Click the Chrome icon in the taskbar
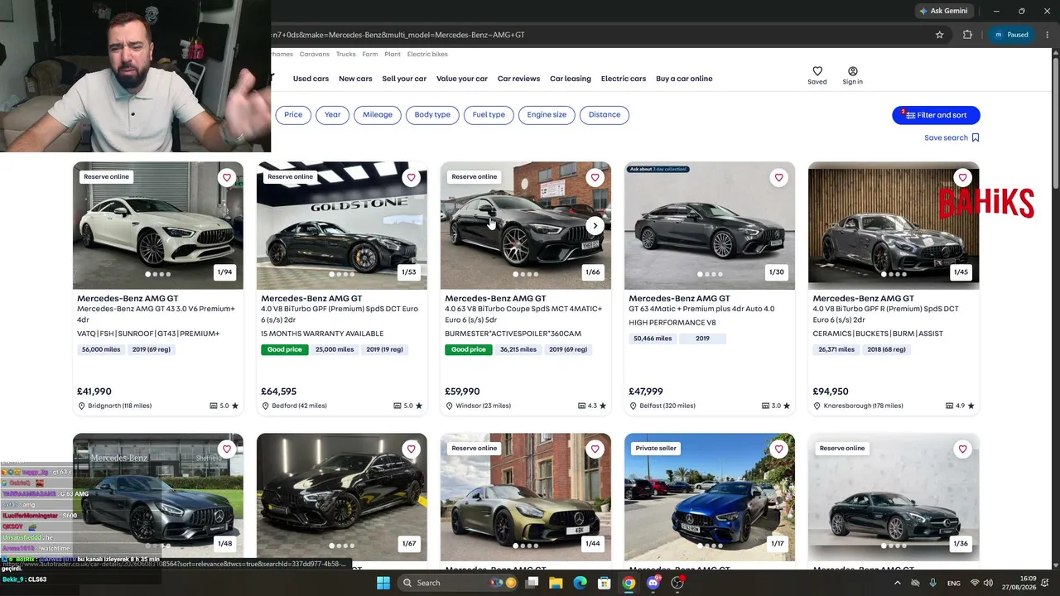The image size is (1060, 596). pyautogui.click(x=629, y=583)
